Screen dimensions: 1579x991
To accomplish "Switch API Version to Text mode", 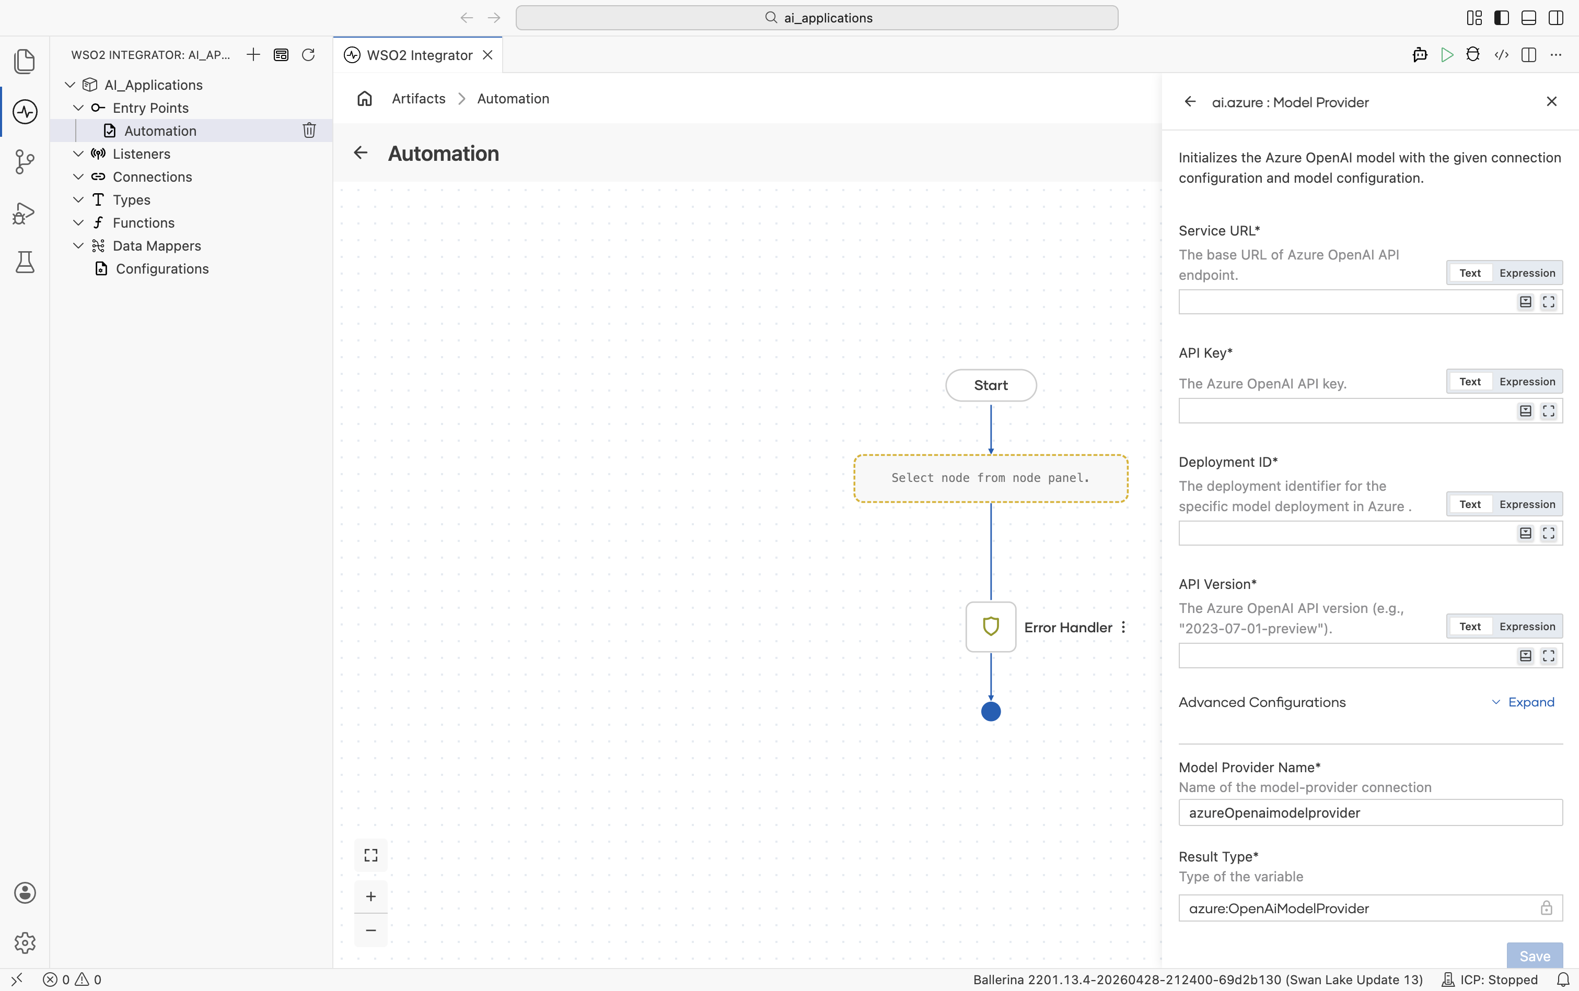I will coord(1469,627).
